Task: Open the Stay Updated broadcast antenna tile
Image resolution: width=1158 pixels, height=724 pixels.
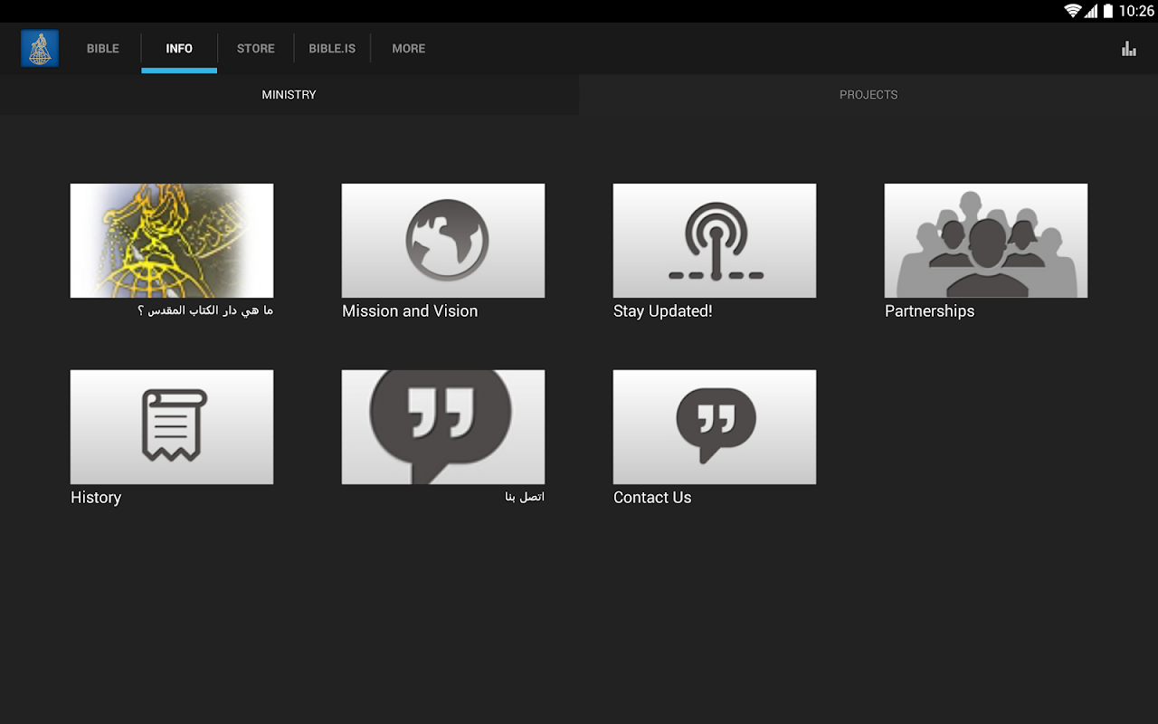Action: click(715, 241)
